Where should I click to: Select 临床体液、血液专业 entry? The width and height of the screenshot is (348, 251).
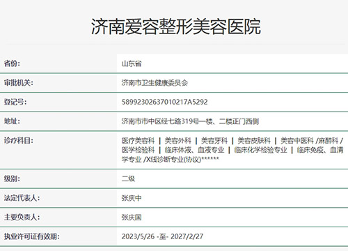[194, 150]
